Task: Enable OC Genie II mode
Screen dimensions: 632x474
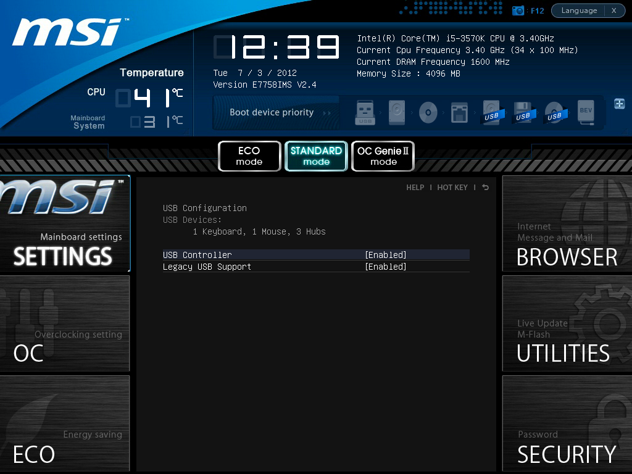Action: coord(383,156)
